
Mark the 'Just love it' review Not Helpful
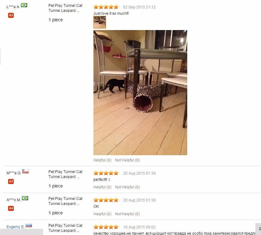[127, 160]
